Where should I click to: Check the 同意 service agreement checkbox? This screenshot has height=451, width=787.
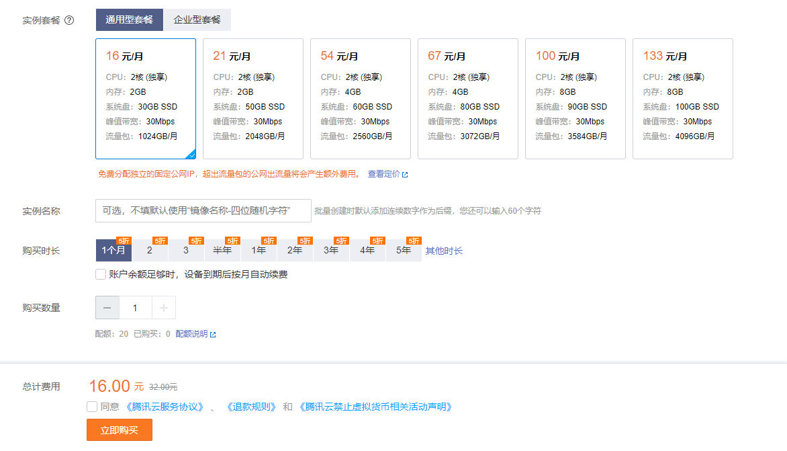(x=92, y=407)
